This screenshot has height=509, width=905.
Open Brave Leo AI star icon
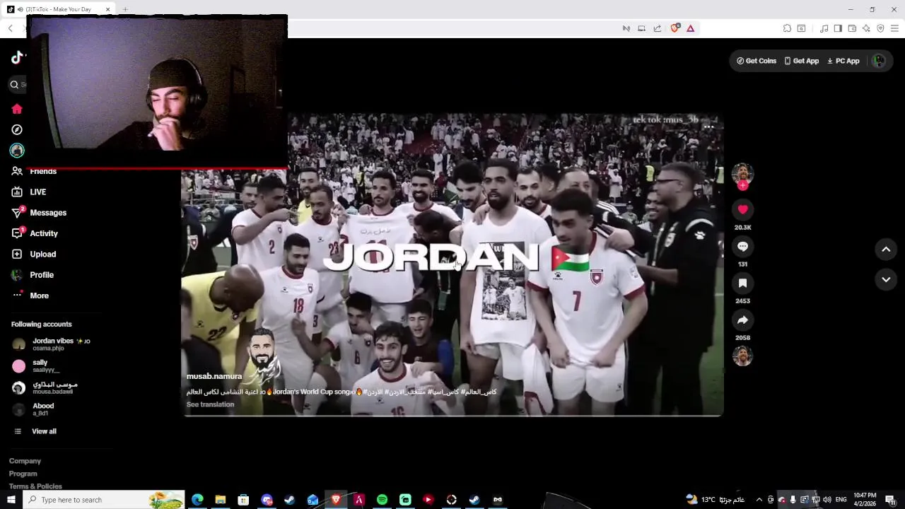[x=866, y=28]
